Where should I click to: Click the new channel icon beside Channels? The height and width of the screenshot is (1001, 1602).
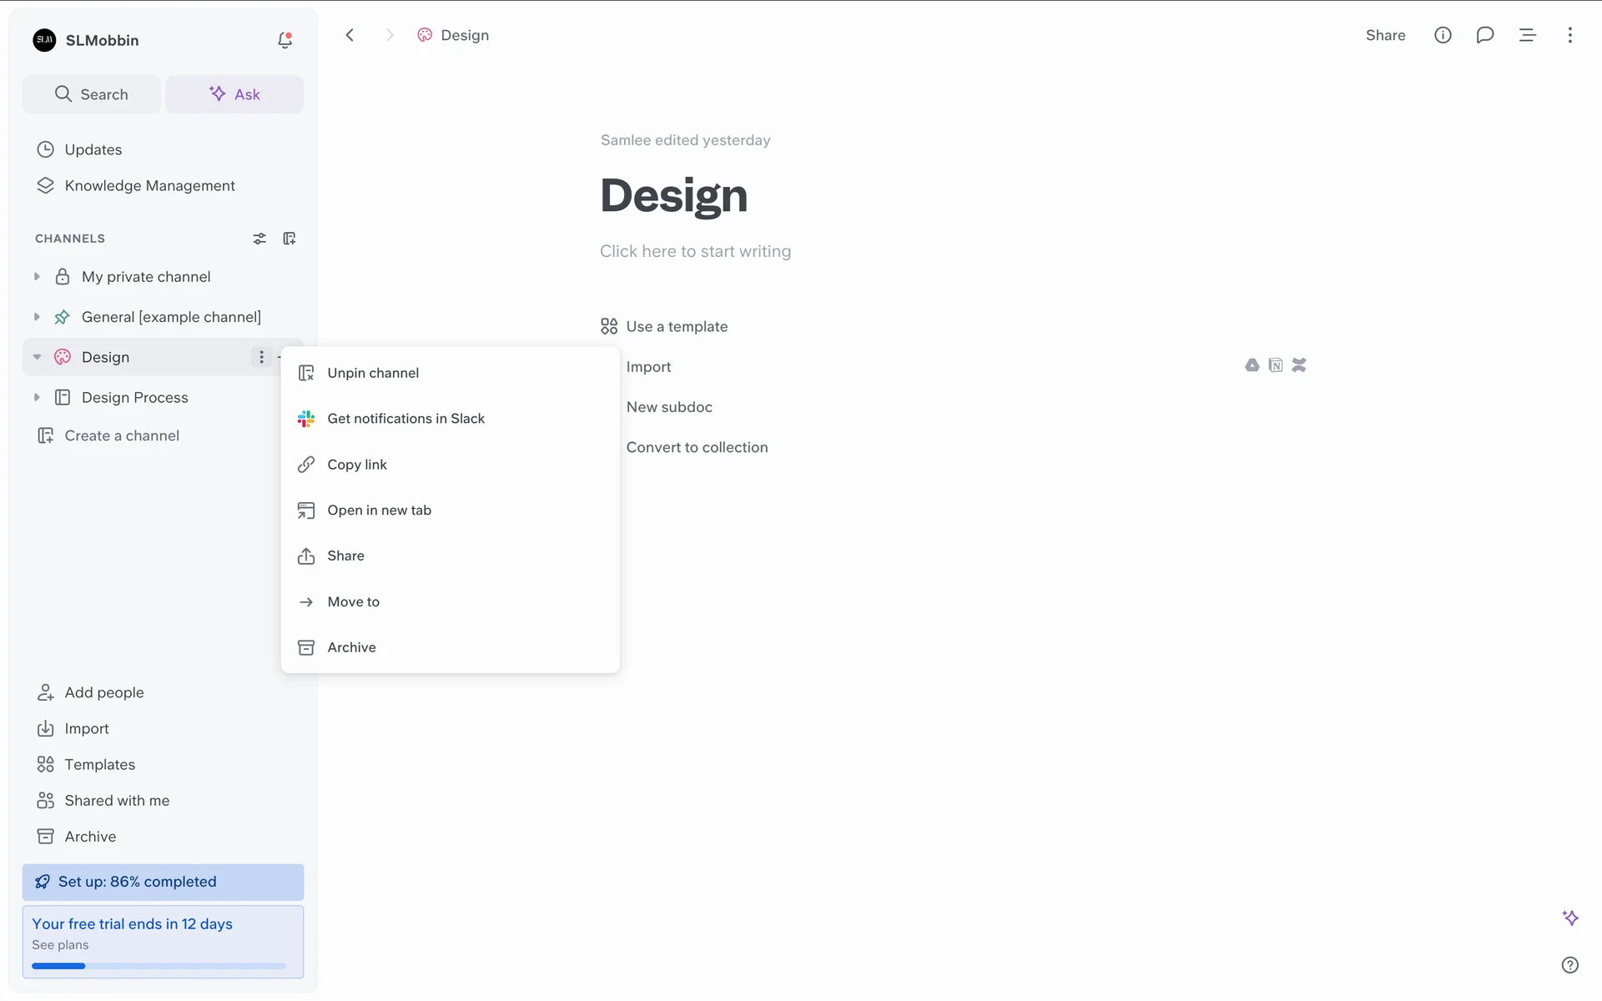pyautogui.click(x=290, y=239)
